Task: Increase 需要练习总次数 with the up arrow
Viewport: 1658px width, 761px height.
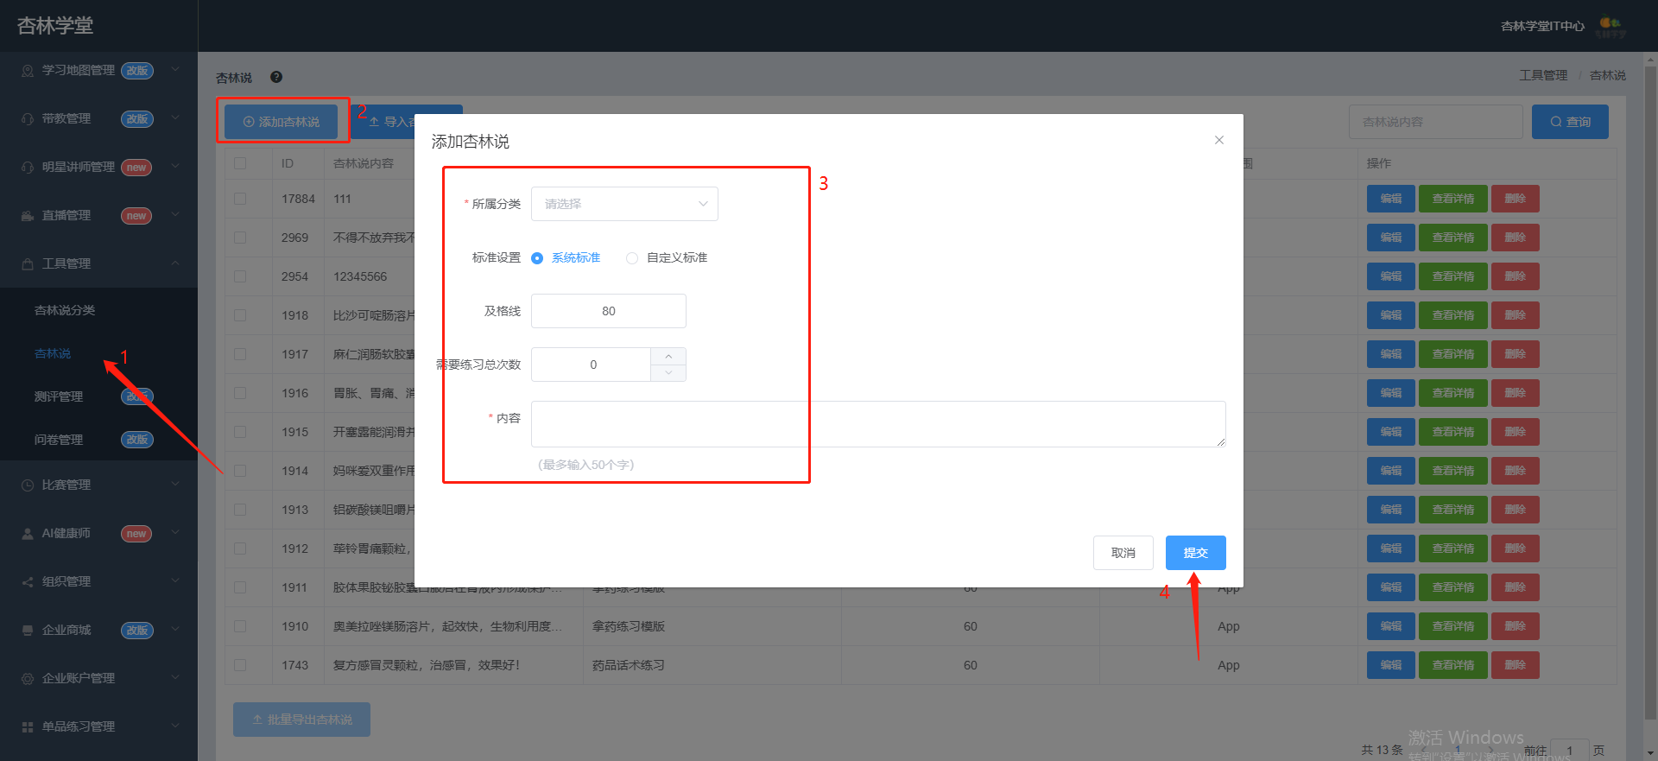Action: [x=668, y=356]
